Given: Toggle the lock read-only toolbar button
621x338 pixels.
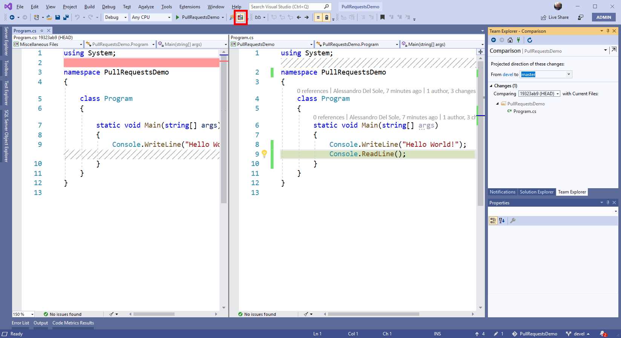Looking at the screenshot, I should click(327, 17).
